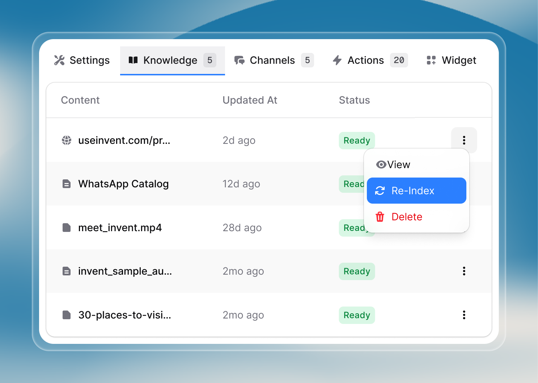The height and width of the screenshot is (383, 538).
Task: Select Delete from the context menu
Action: tap(407, 217)
